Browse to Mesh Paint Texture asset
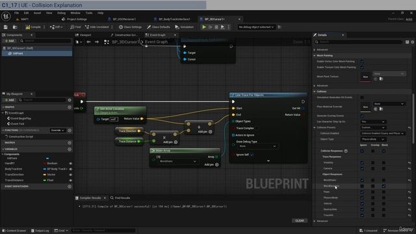 (x=381, y=79)
